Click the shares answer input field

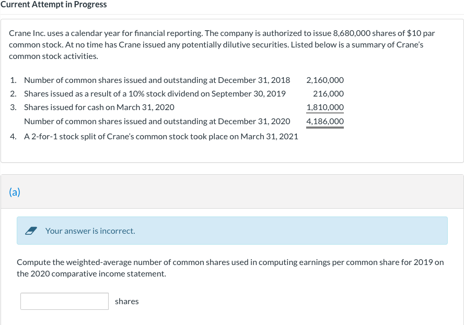(64, 301)
